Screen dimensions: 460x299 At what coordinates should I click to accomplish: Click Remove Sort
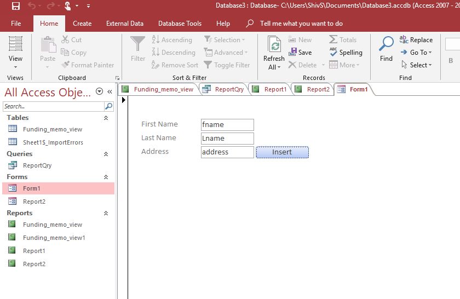[175, 65]
